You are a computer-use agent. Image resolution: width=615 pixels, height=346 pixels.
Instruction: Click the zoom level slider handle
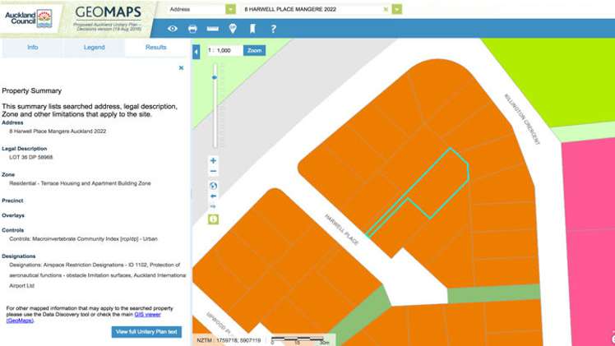tap(215, 78)
